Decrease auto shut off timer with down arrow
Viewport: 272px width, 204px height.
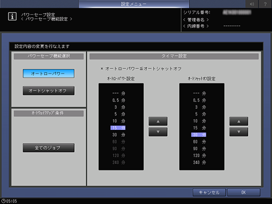(x=239, y=132)
